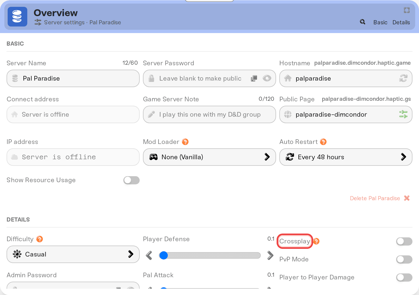Click the Overview title
This screenshot has width=419, height=295.
(56, 13)
